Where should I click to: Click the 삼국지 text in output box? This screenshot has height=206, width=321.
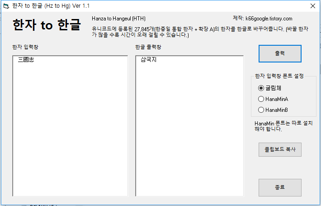coord(149,60)
